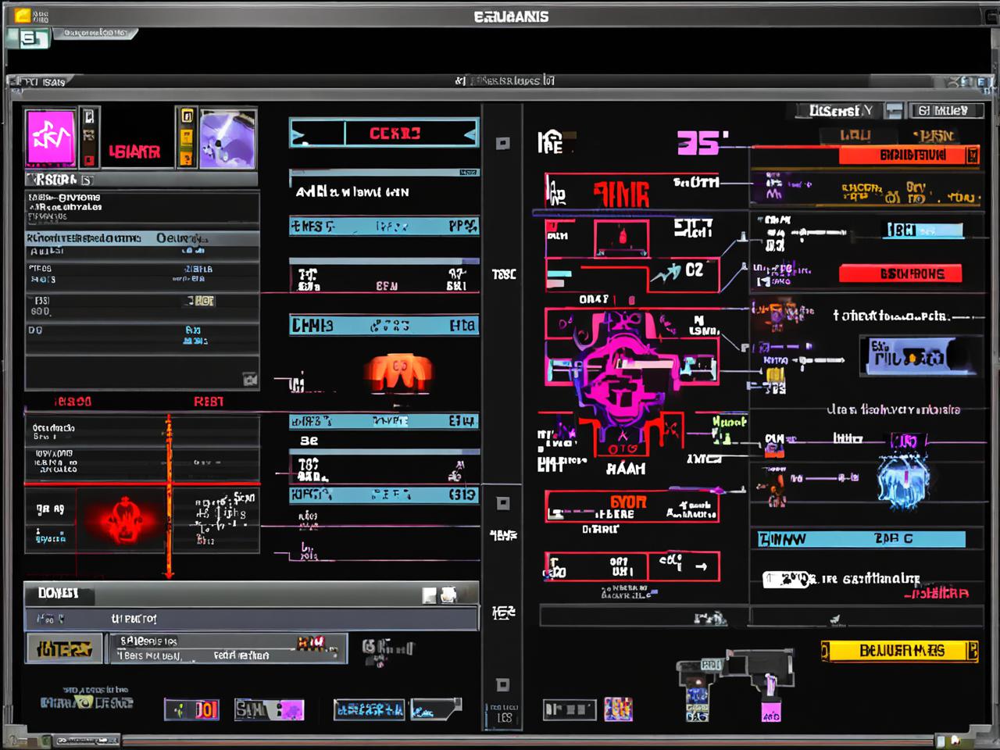1000x750 pixels.
Task: Click the cyan left-pointing arrow on the red-lettered bar
Action: tap(470, 134)
